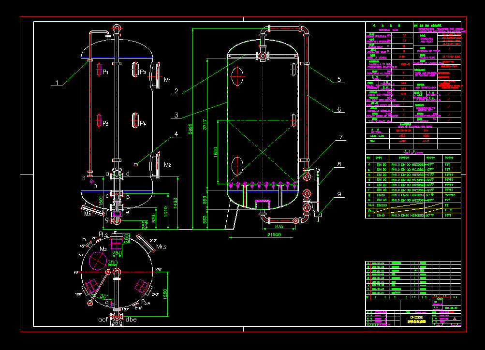Click the P4 nozzle label
Image resolution: width=485 pixels, height=350 pixels.
[x=143, y=123]
